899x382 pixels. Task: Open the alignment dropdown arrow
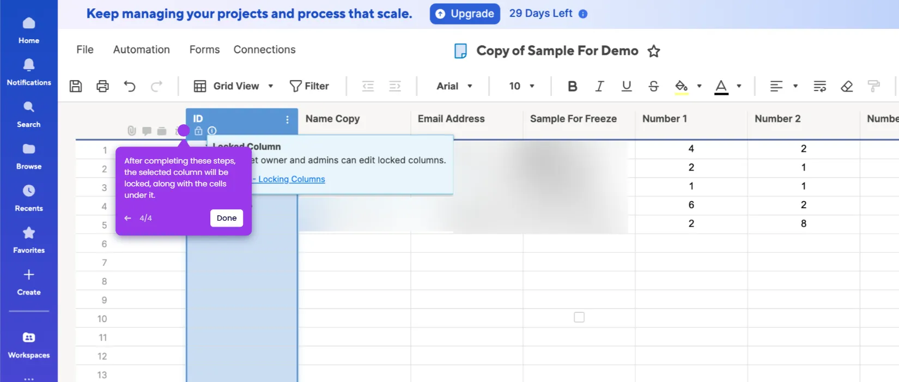795,86
